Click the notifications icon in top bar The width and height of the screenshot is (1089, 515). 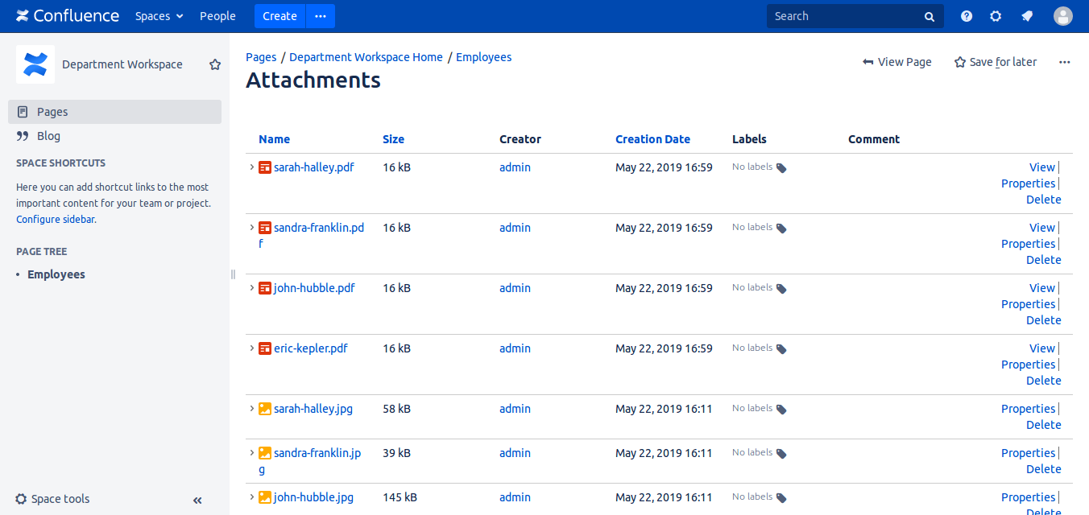[x=1027, y=16]
